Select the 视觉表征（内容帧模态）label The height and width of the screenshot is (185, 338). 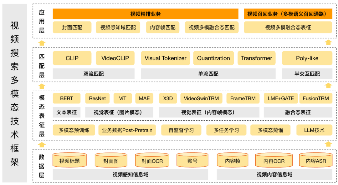209,112
